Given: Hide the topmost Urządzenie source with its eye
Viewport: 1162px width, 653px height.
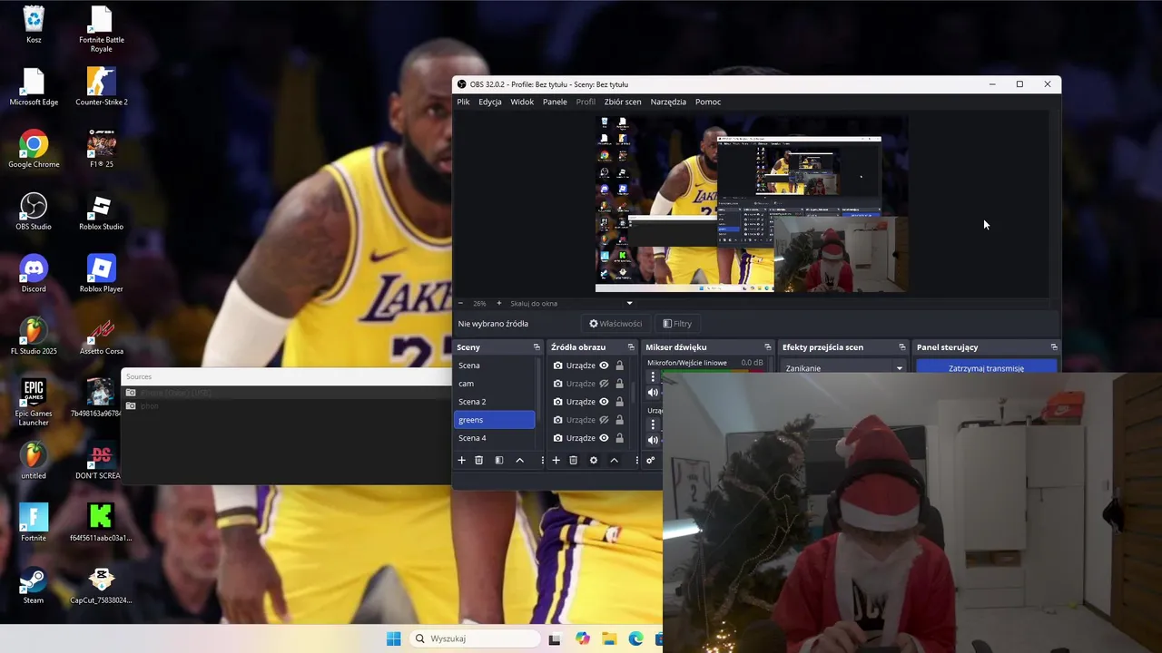Looking at the screenshot, I should (604, 365).
